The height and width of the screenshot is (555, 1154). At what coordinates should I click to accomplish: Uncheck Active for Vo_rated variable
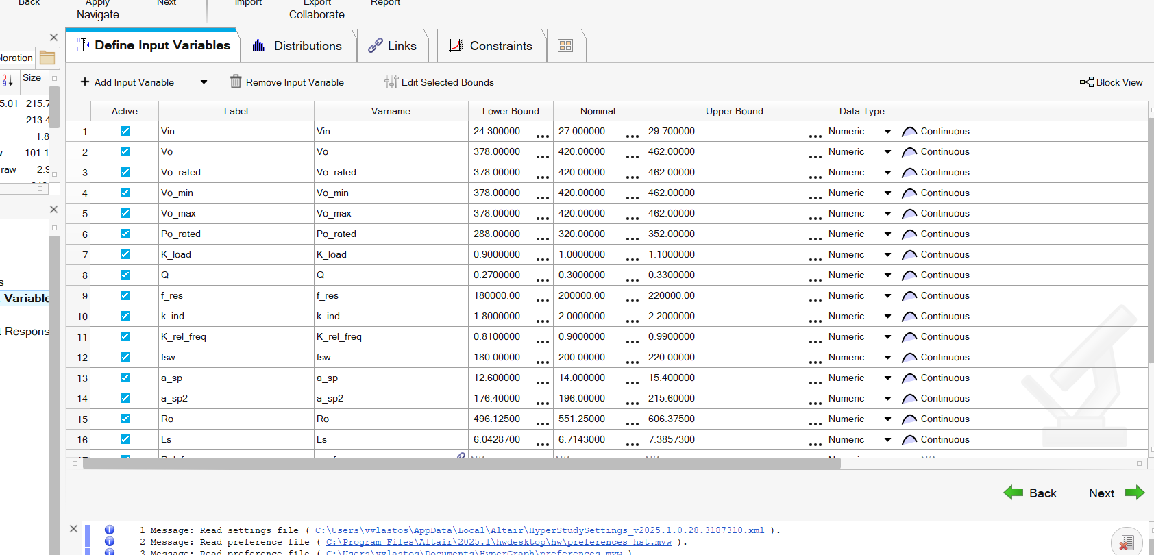(x=125, y=172)
